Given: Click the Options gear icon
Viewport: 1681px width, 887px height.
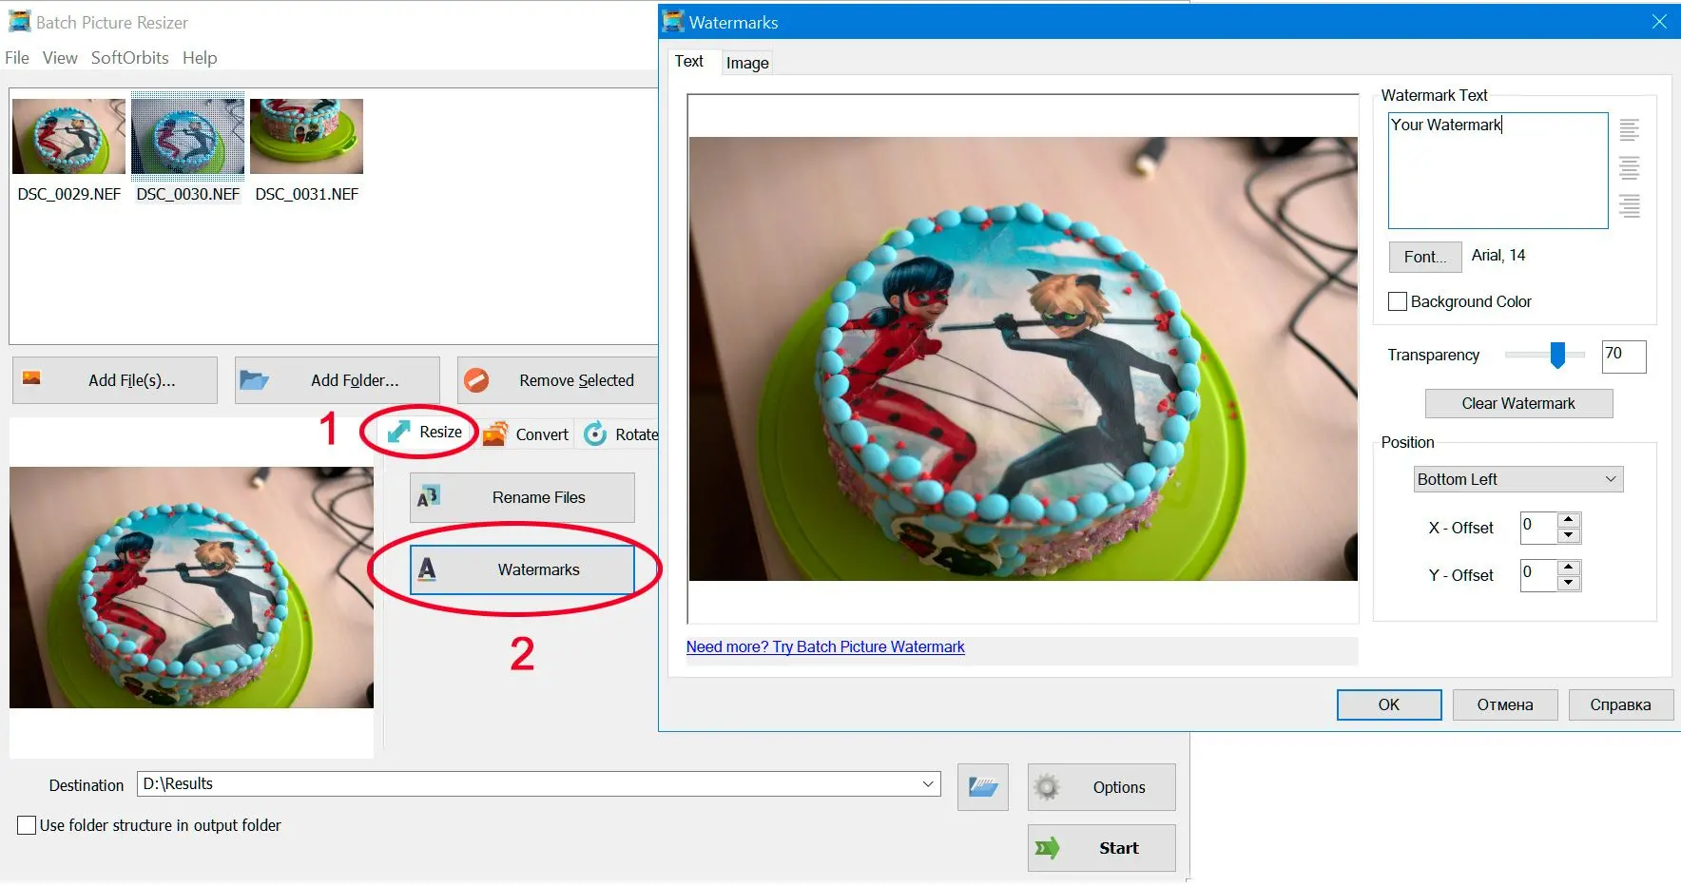Looking at the screenshot, I should point(1047,787).
